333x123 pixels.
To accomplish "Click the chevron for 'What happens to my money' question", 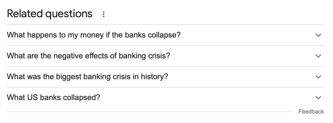I will click(x=318, y=35).
